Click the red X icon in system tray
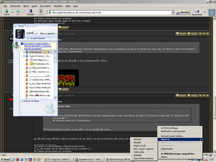This screenshot has height=162, width=216. pos(206,160)
